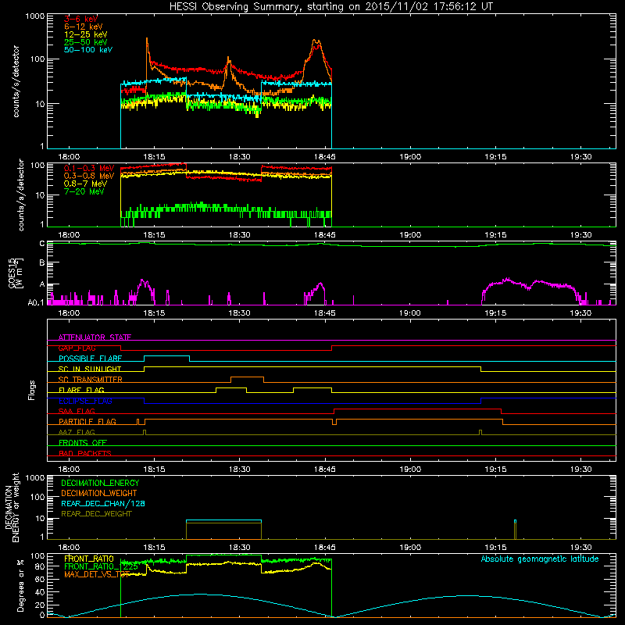Select the ATTENUATOR_STATE flag label
Image resolution: width=625 pixels, height=625 pixels.
(x=95, y=337)
